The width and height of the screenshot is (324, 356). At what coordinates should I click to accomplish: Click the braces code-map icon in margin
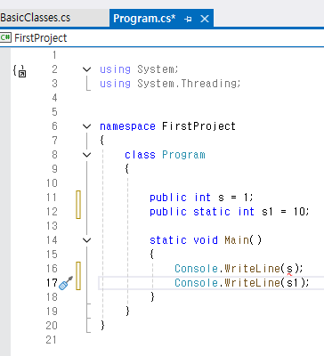click(x=20, y=71)
